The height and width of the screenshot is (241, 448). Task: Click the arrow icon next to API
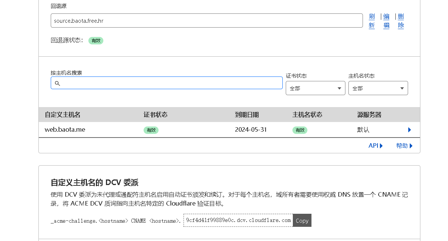click(x=381, y=146)
